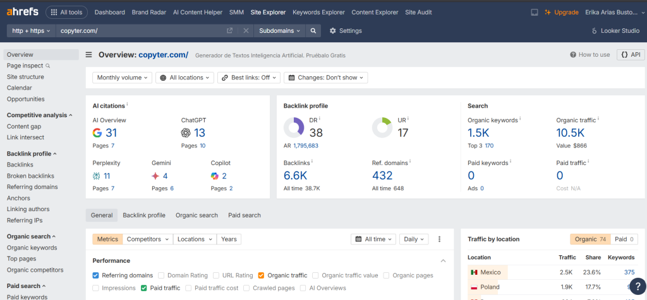The image size is (647, 300).
Task: Click the API button
Action: [x=631, y=55]
